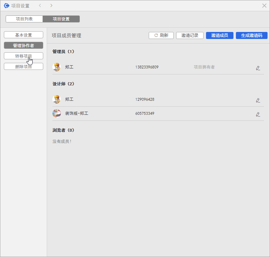The height and width of the screenshot is (257, 270).
Task: Click edit pencil for 装饰版-郑工
Action: 258,114
